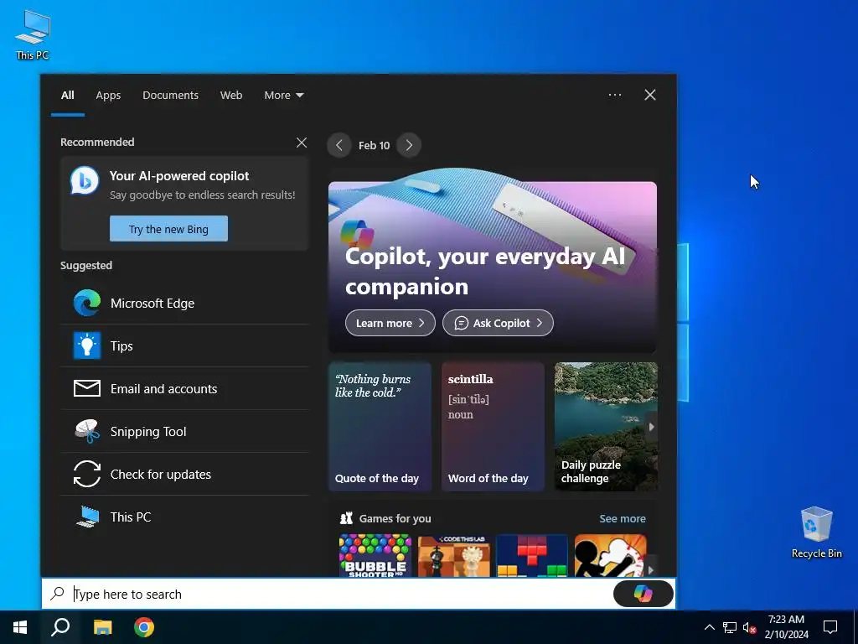Viewport: 858px width, 644px height.
Task: Open the Recycle Bin on the desktop
Action: click(816, 532)
